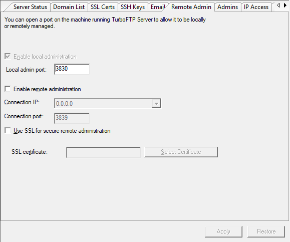Viewport: 290px width, 242px height.
Task: Click the Apply button
Action: 223,231
